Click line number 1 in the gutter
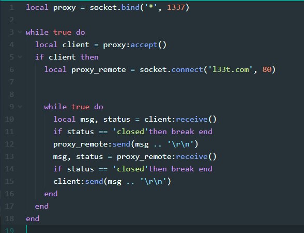The height and width of the screenshot is (233, 304). [11, 7]
